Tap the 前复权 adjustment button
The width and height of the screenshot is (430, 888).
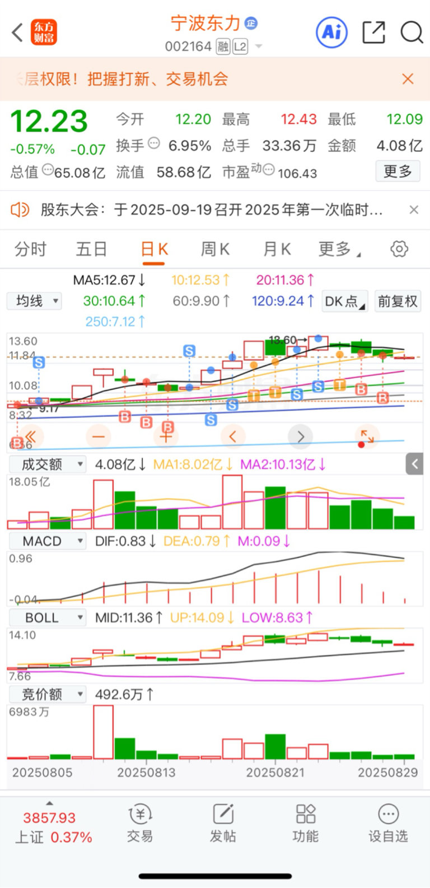398,301
